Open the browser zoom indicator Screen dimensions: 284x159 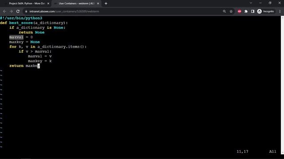224,11
